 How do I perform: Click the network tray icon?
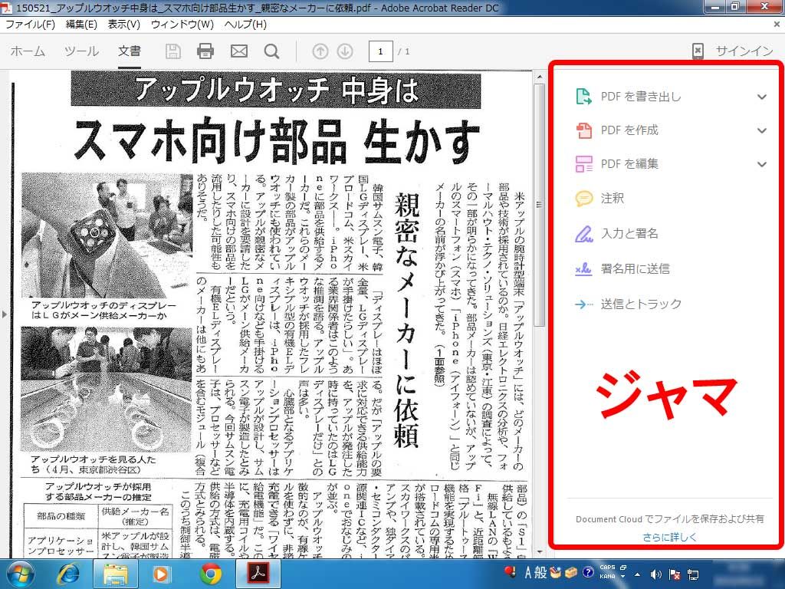(693, 574)
